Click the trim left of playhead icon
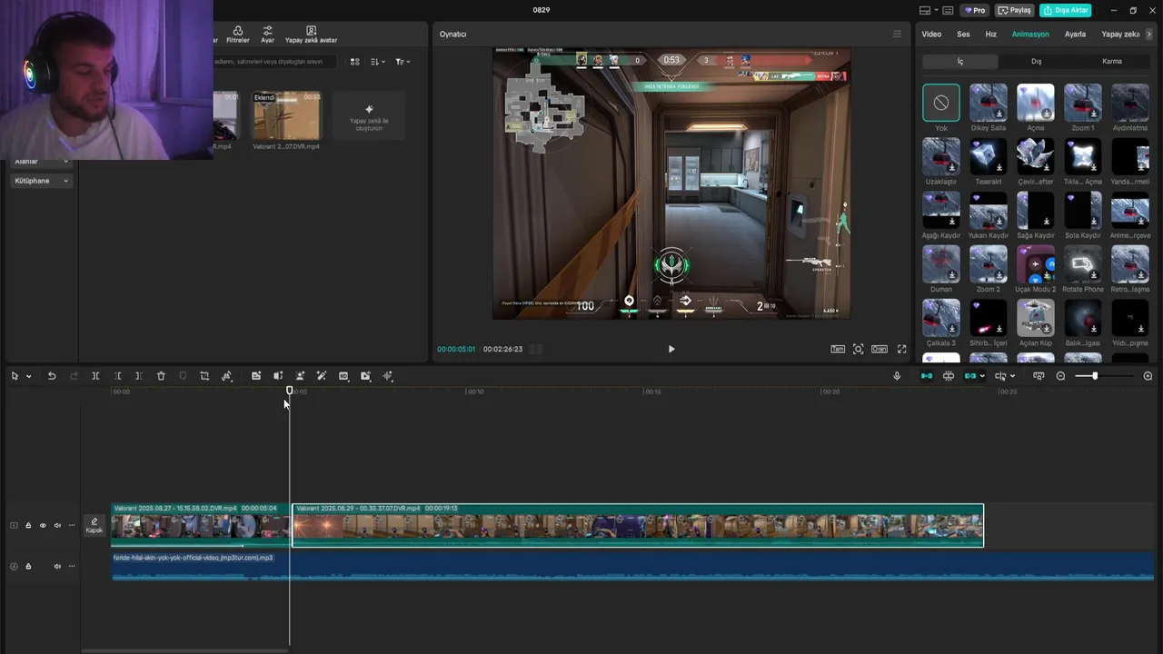Screen dimensions: 1163x654 117,376
